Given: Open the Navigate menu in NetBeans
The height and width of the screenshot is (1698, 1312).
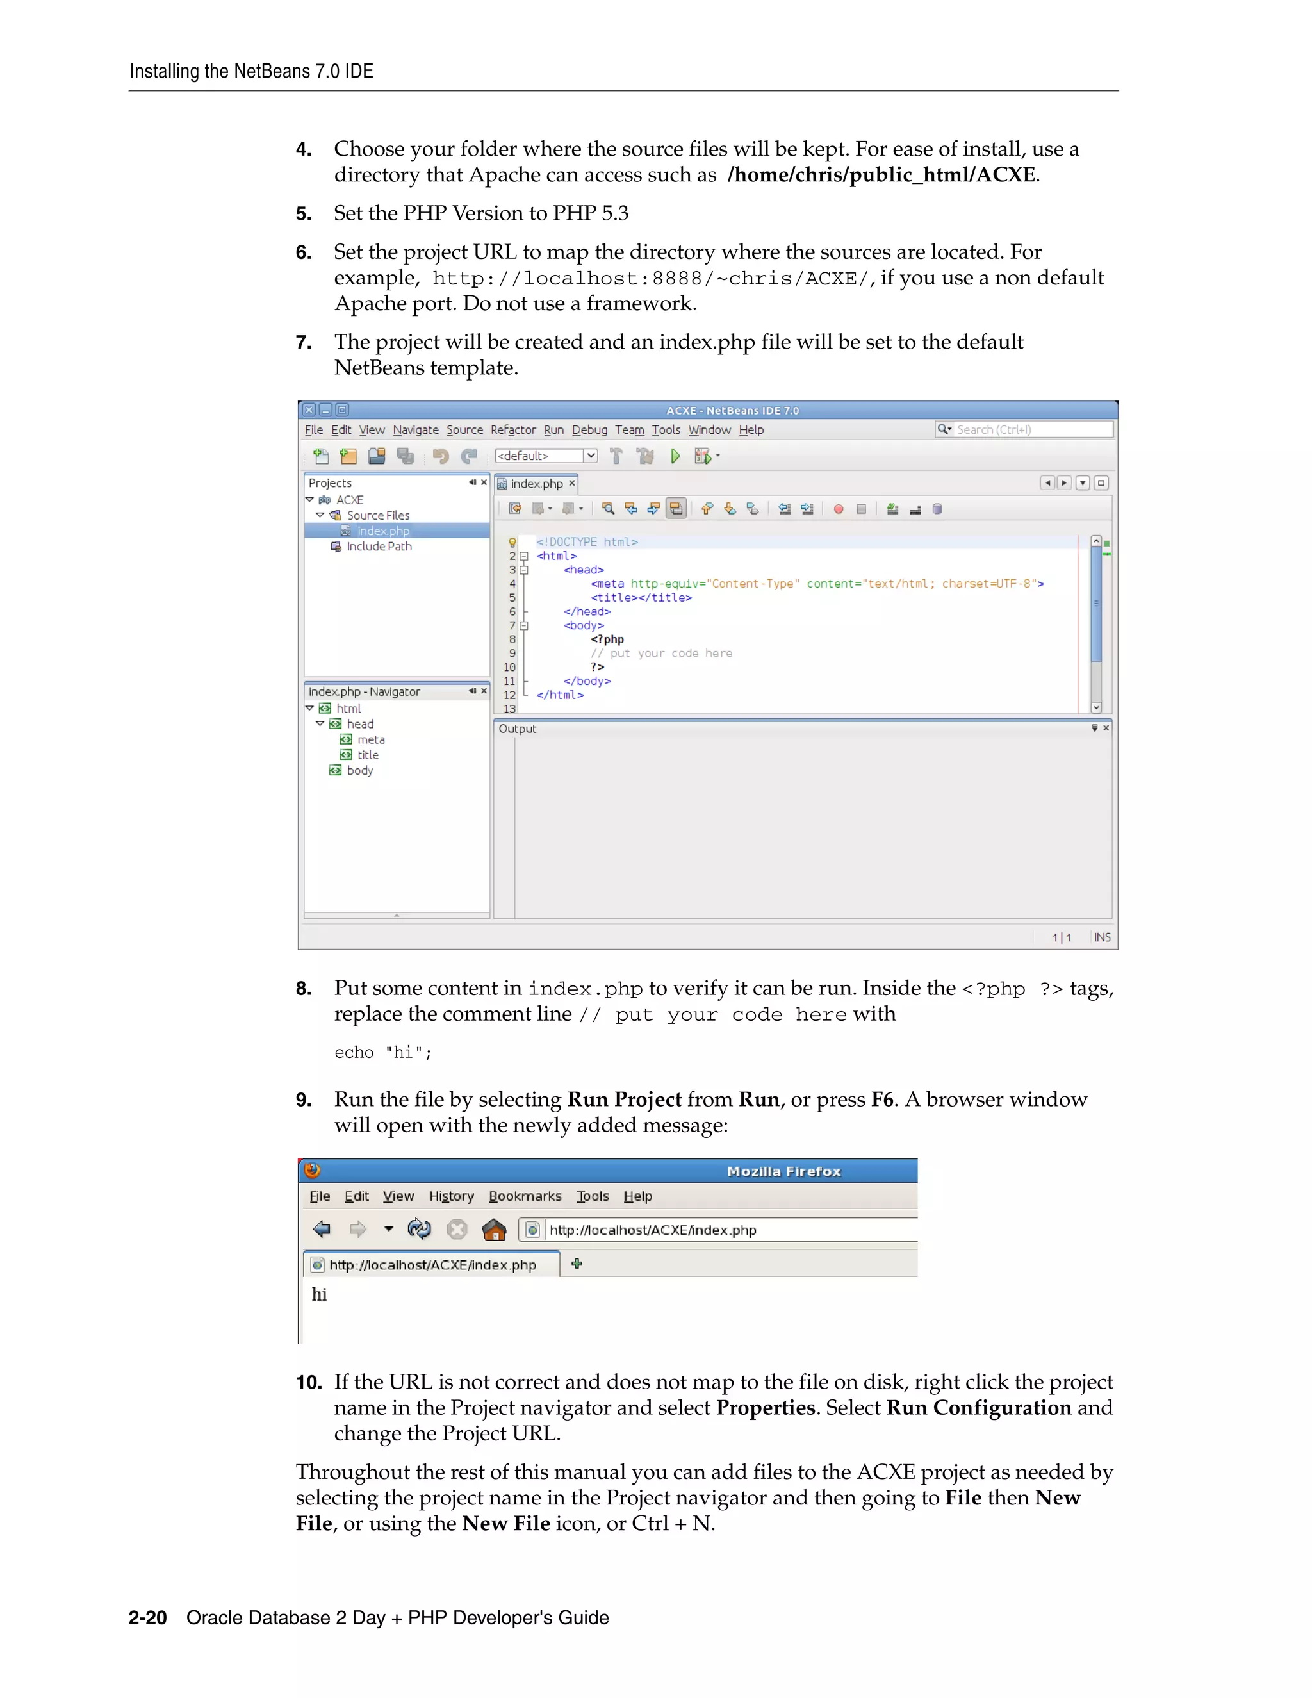Looking at the screenshot, I should [416, 430].
